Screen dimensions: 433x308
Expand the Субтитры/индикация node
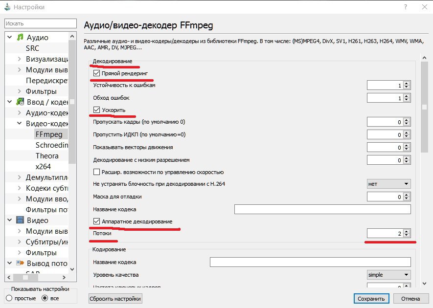[x=20, y=242]
